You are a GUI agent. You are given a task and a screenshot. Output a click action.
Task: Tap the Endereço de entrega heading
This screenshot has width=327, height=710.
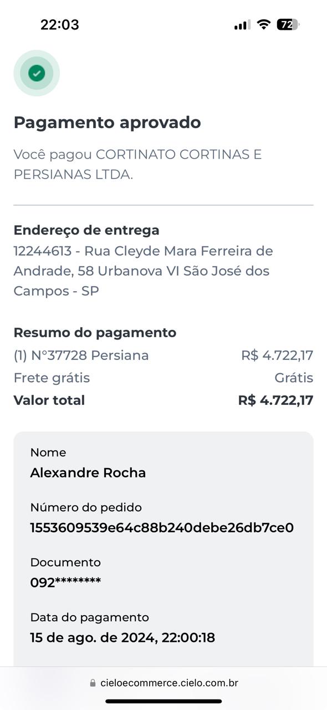point(86,230)
